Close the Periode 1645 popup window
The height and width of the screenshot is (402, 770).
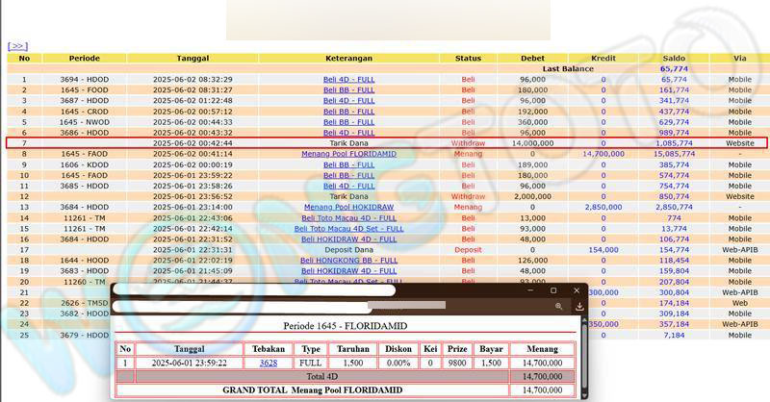[577, 289]
